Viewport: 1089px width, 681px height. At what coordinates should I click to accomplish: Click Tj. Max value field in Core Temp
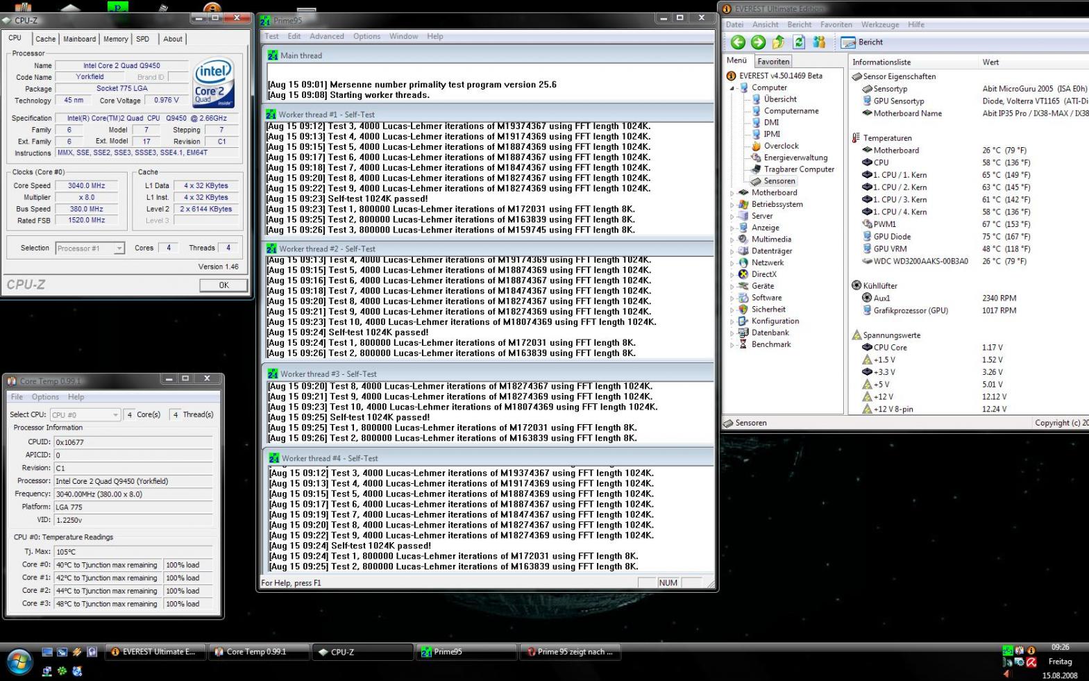coord(133,552)
